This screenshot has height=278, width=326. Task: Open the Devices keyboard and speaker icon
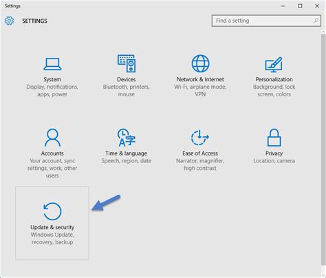[x=127, y=63]
